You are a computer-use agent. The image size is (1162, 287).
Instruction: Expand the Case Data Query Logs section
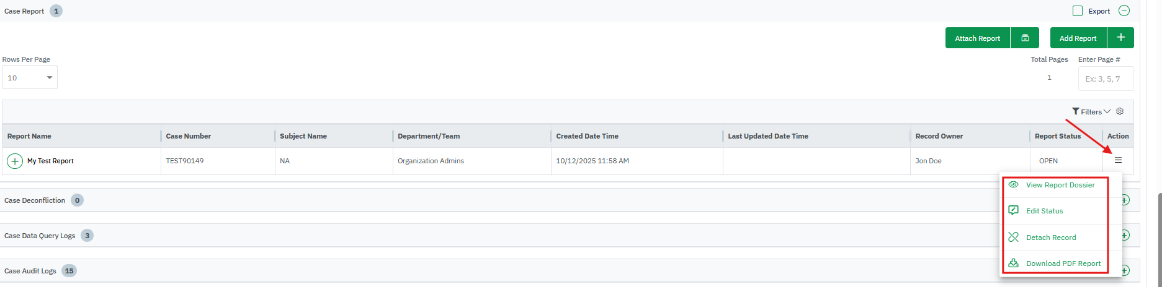pyautogui.click(x=1125, y=236)
